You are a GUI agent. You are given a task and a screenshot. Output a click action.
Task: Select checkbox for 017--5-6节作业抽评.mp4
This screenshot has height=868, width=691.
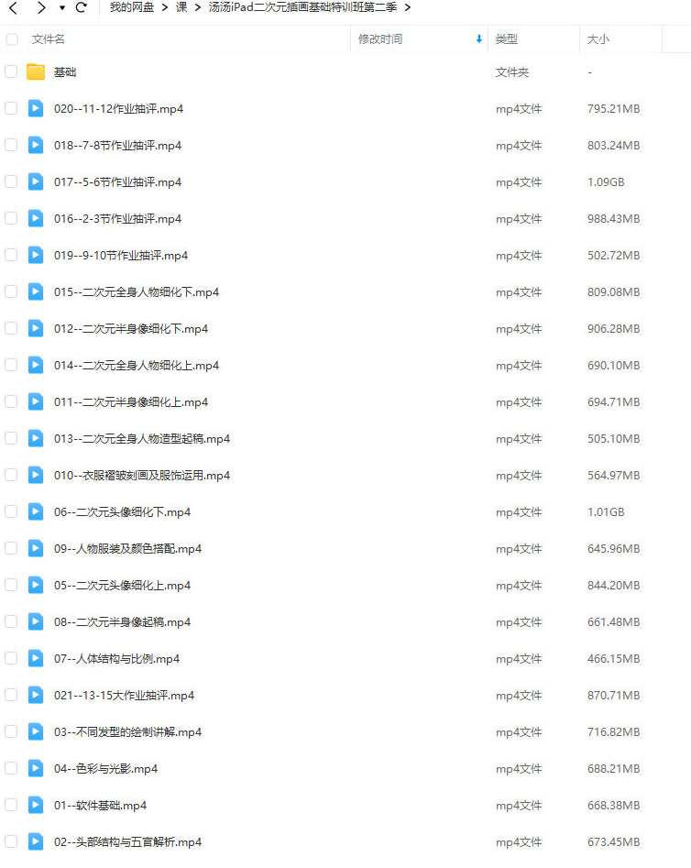point(11,181)
